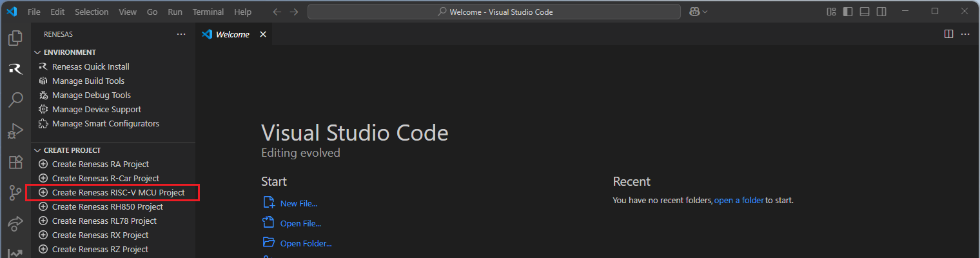
Task: Open editor More Actions ellipsis
Action: click(x=965, y=34)
